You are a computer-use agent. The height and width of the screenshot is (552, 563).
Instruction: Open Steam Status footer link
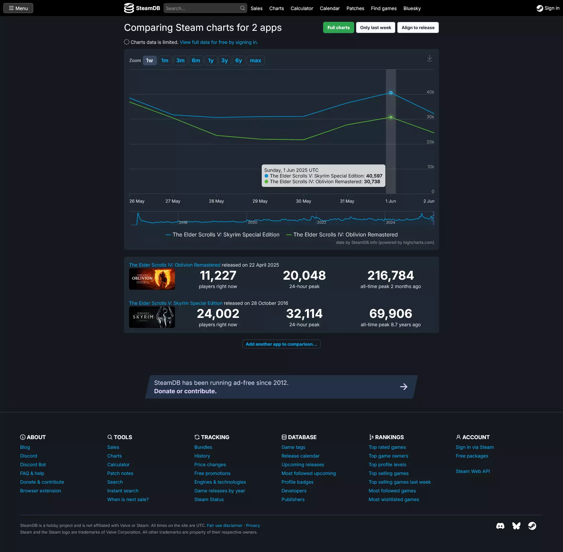coord(209,499)
